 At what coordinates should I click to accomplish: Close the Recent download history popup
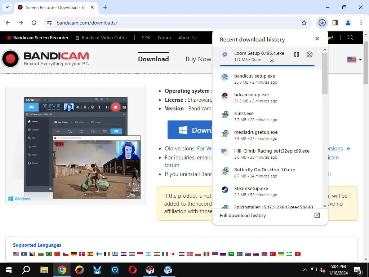(x=317, y=39)
